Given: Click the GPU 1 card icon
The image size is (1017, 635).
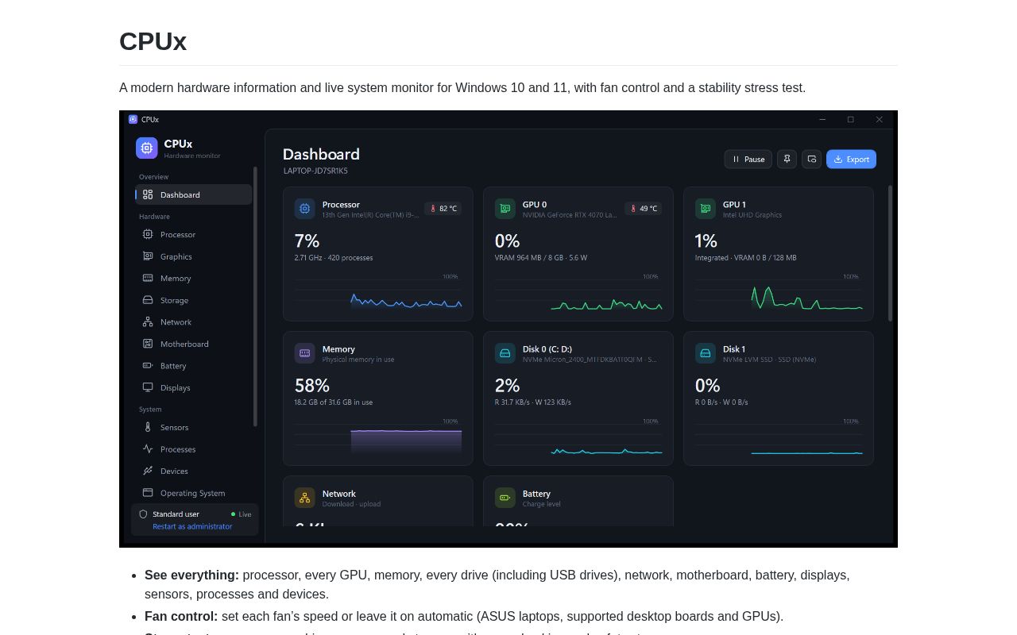Looking at the screenshot, I should coord(706,209).
